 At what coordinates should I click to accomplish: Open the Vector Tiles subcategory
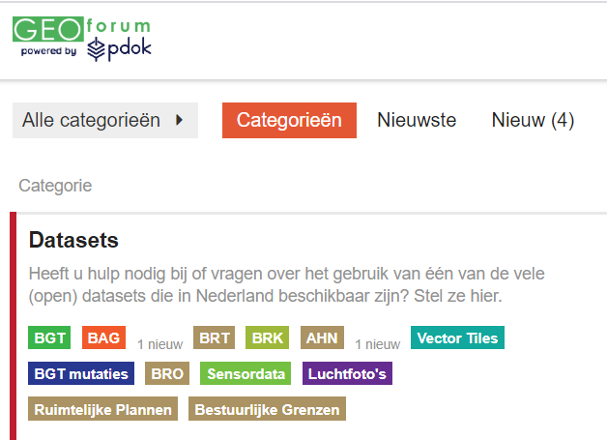pos(457,338)
